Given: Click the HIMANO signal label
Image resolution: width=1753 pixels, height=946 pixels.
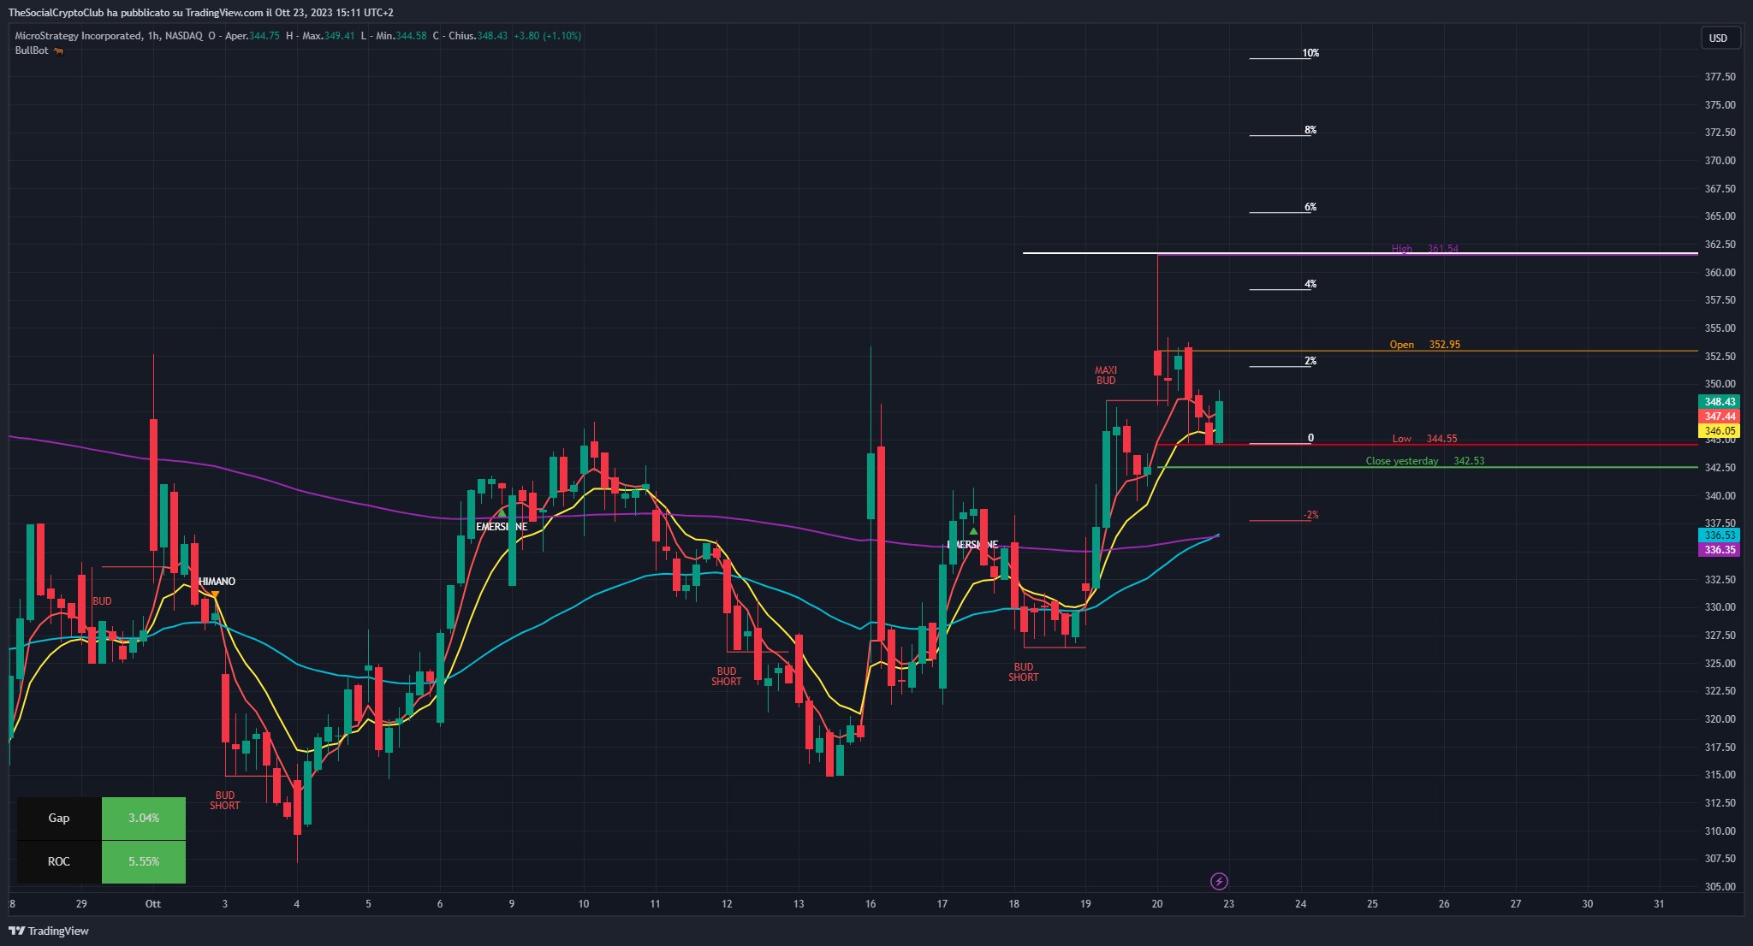Looking at the screenshot, I should point(217,582).
